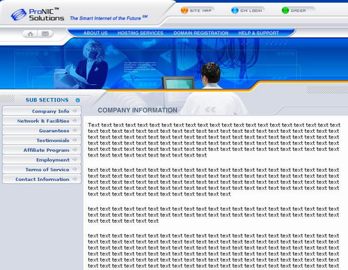Click the arrow beside Affiliate Program

(74, 150)
